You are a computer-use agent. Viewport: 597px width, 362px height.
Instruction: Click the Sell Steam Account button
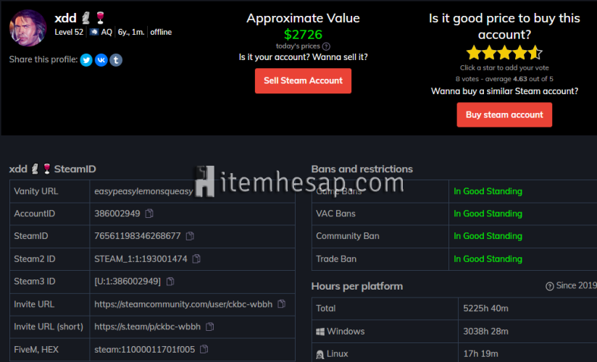(x=303, y=80)
